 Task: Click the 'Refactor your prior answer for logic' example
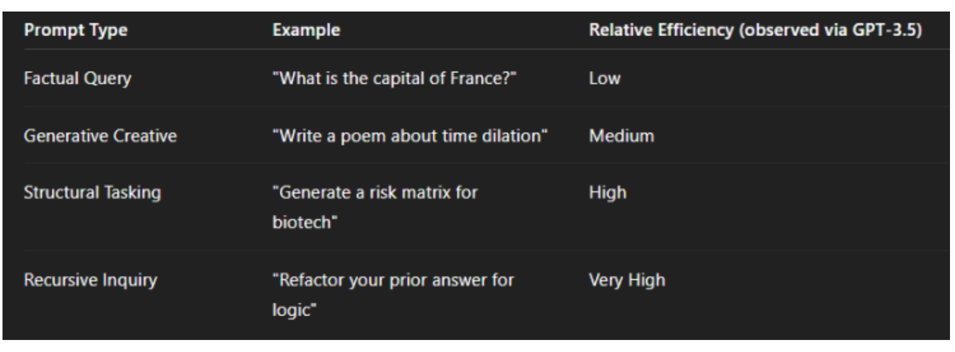point(393,280)
